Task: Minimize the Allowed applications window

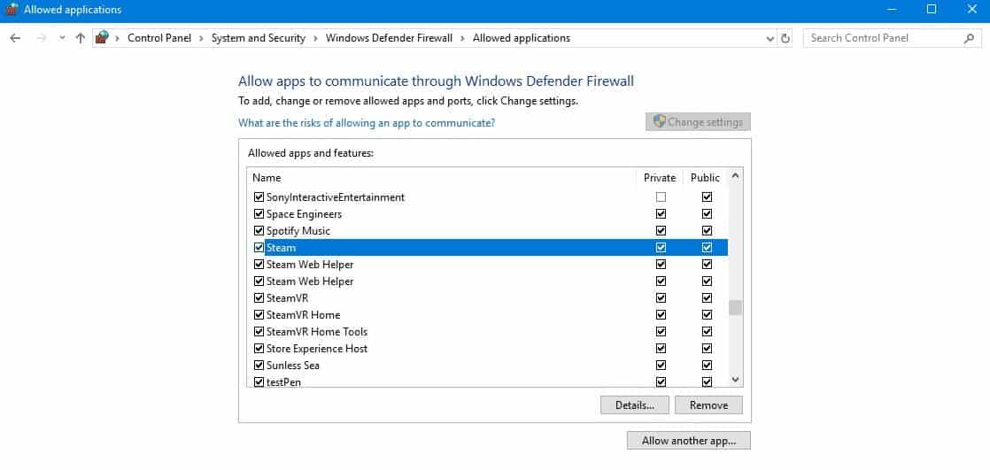Action: coord(892,10)
